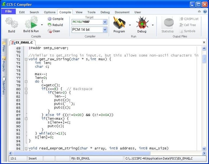Click the Symbols button
The width and height of the screenshot is (209, 164).
coord(187,31)
